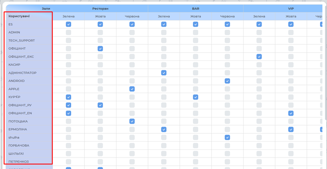Viewport: 327px width, 169px height.
Task: Disable BAR Червона for ANDROID
Action: (227, 81)
